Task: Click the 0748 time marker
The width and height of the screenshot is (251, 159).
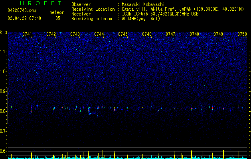Action: (x=194, y=34)
